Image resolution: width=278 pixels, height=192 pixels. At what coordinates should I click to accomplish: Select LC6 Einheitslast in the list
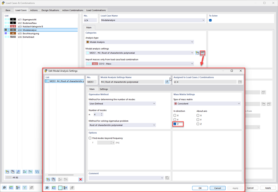point(41,37)
